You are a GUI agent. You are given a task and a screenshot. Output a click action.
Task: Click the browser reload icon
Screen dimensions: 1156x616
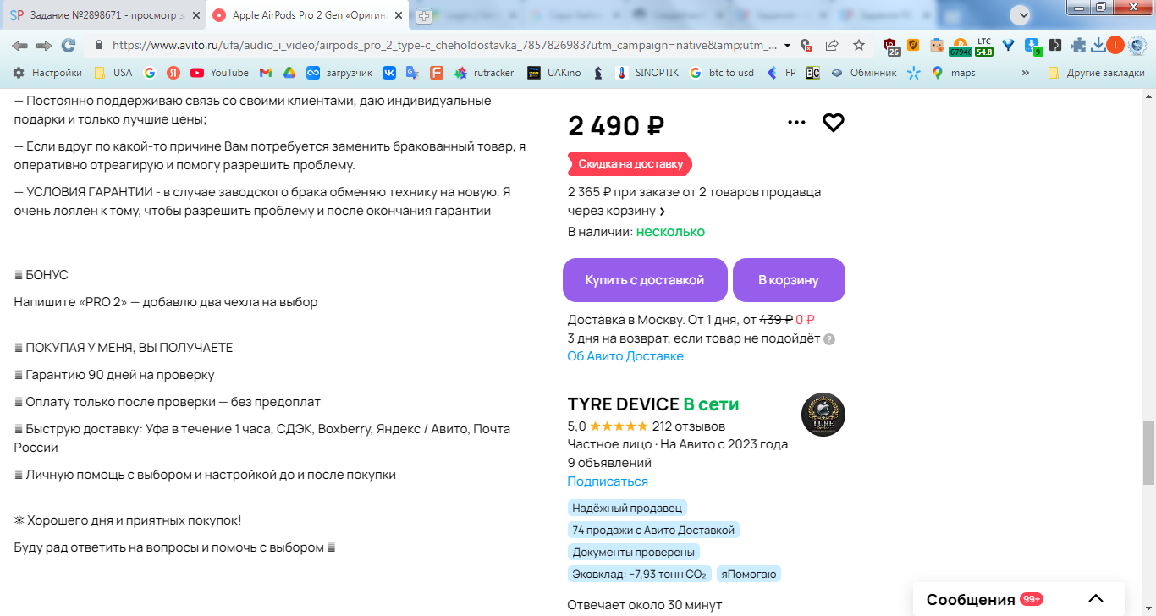pyautogui.click(x=69, y=45)
